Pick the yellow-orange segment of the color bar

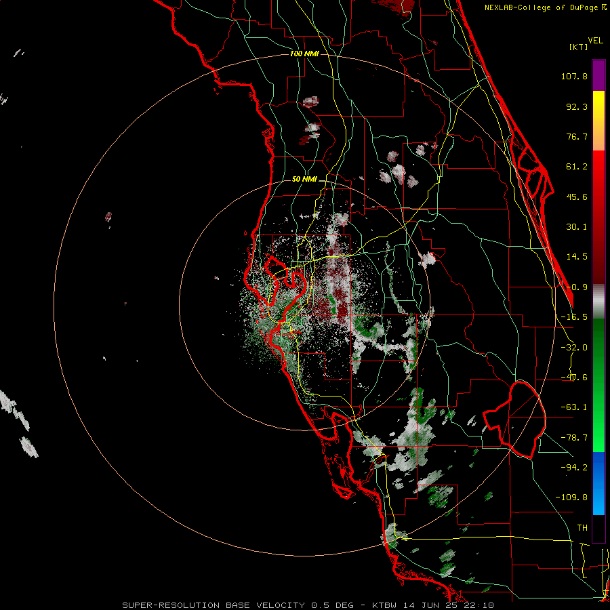pos(598,121)
